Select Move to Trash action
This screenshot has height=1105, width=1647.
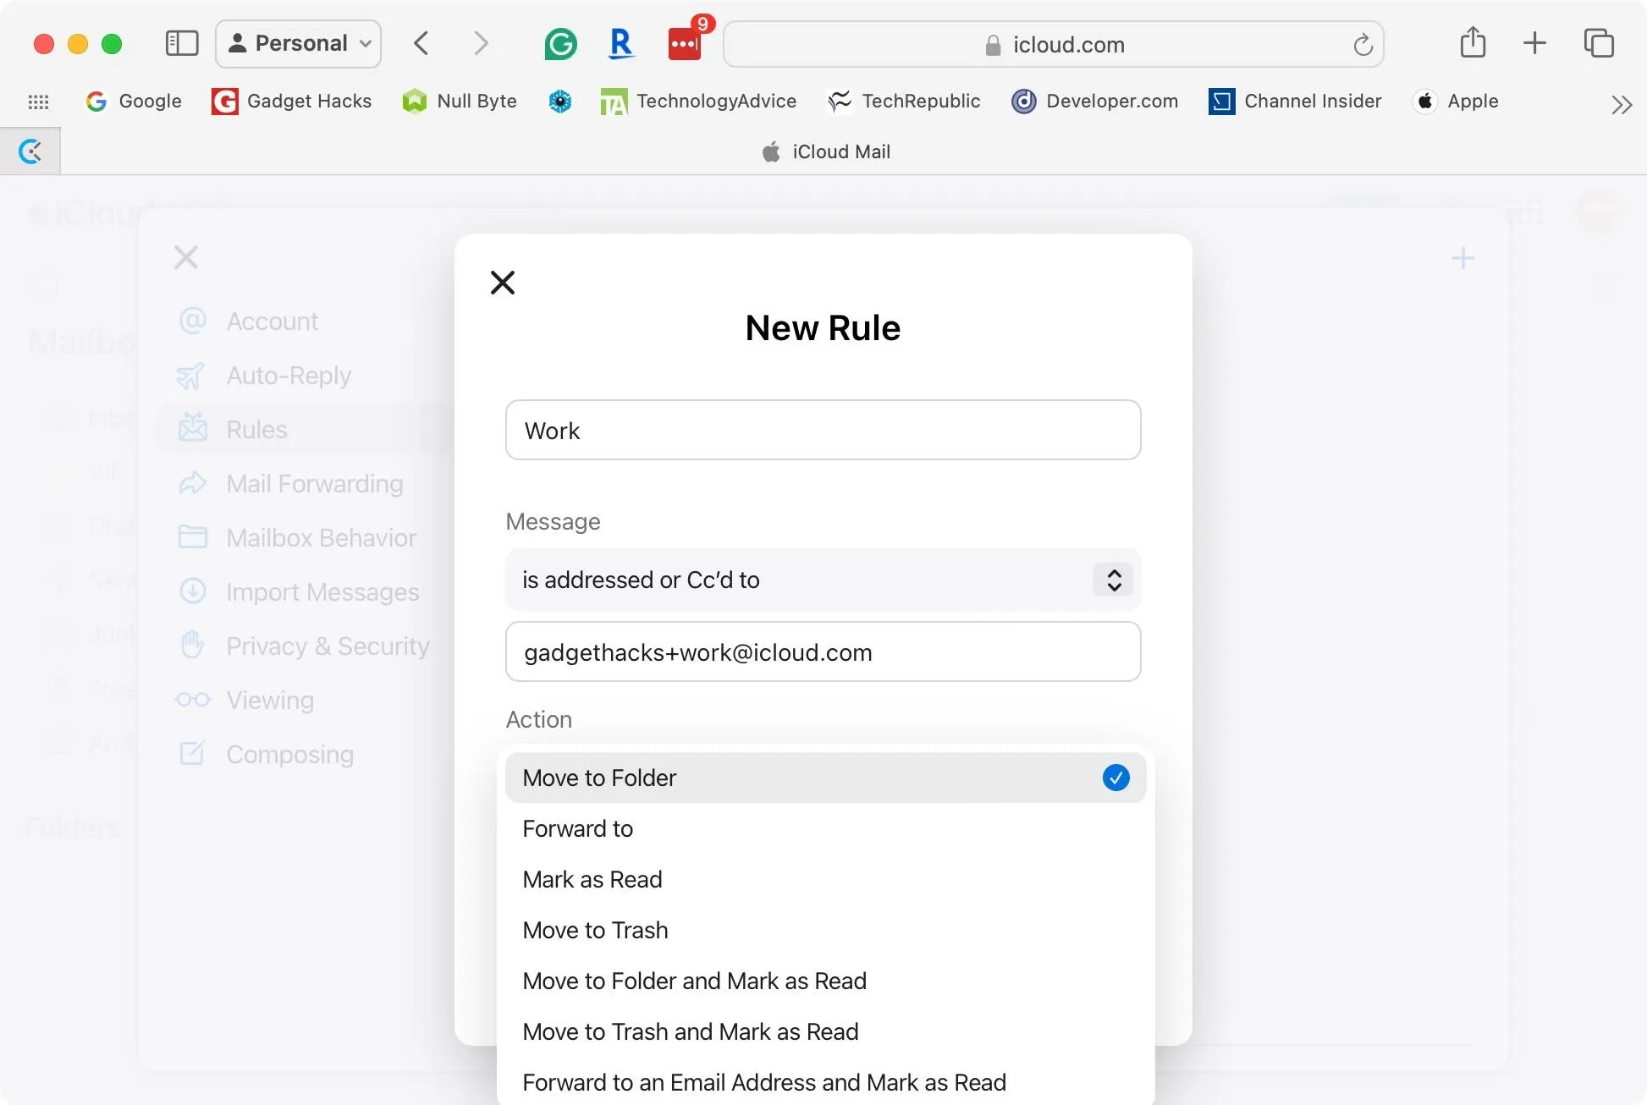[825, 930]
